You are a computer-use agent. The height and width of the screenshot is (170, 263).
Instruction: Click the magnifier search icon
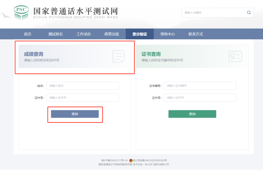click(249, 13)
